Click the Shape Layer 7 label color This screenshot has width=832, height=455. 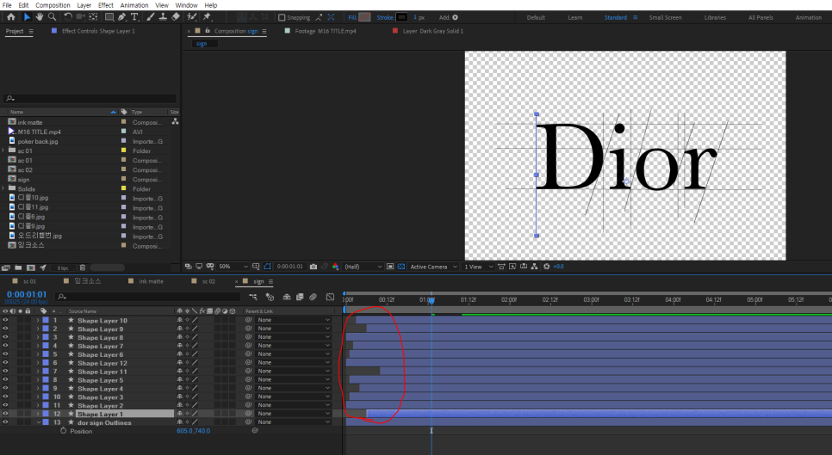pos(46,346)
